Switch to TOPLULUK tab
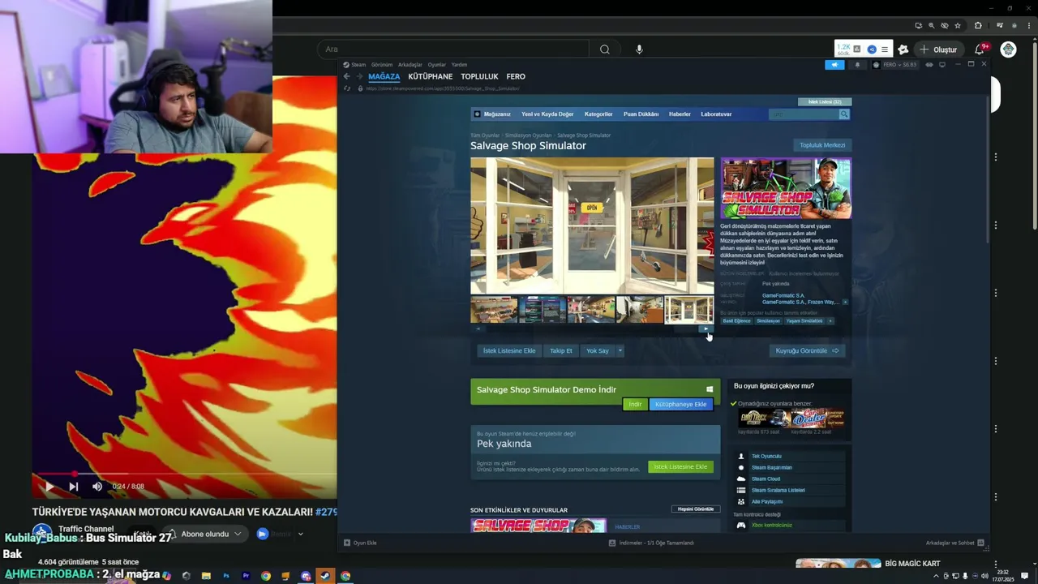The width and height of the screenshot is (1038, 584). (479, 76)
